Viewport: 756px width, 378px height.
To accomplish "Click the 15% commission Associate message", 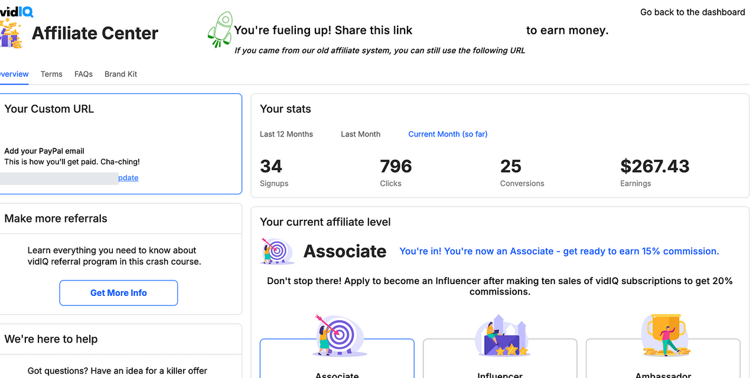I will (559, 251).
